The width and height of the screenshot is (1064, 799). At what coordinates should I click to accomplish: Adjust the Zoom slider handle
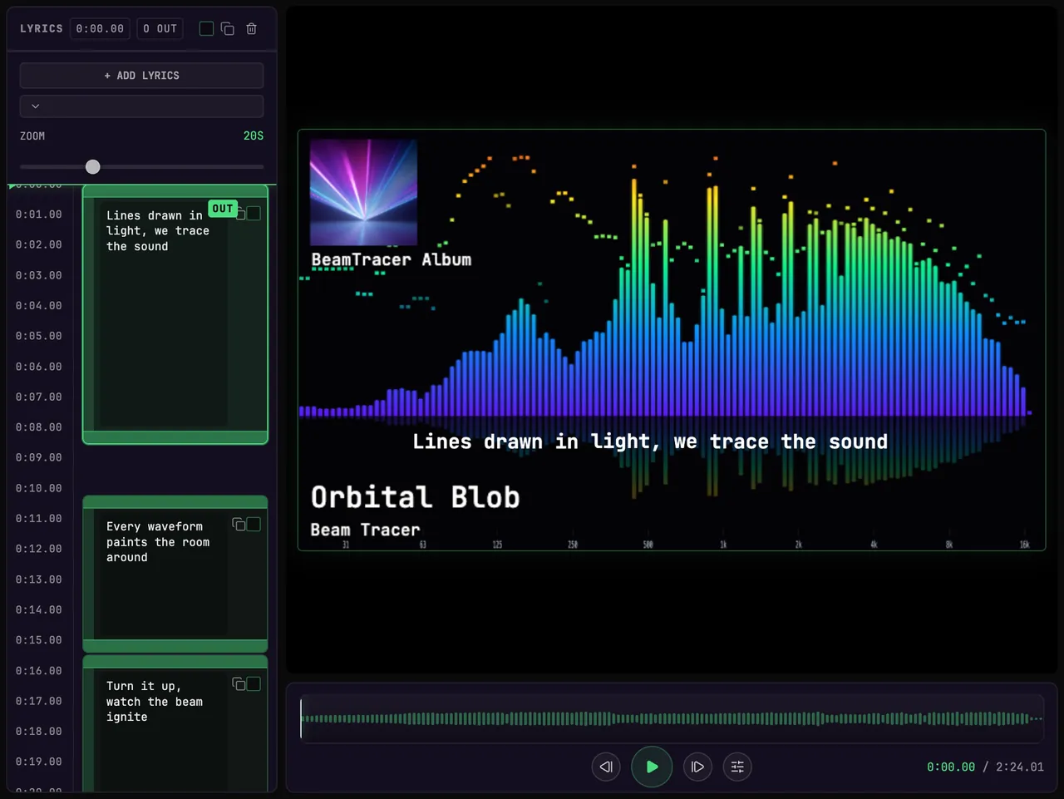93,167
